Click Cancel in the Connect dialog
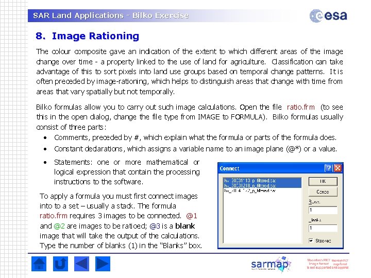Image resolution: width=371 pixels, height=278 pixels. point(323,192)
